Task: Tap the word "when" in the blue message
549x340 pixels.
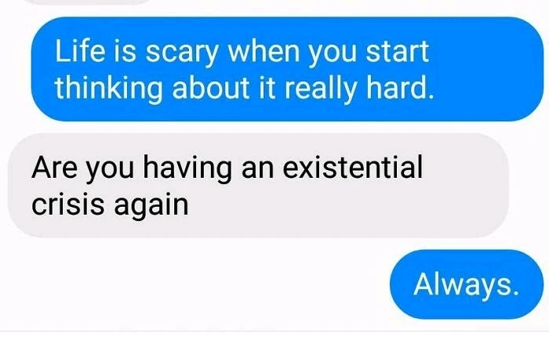Action: pyautogui.click(x=264, y=51)
